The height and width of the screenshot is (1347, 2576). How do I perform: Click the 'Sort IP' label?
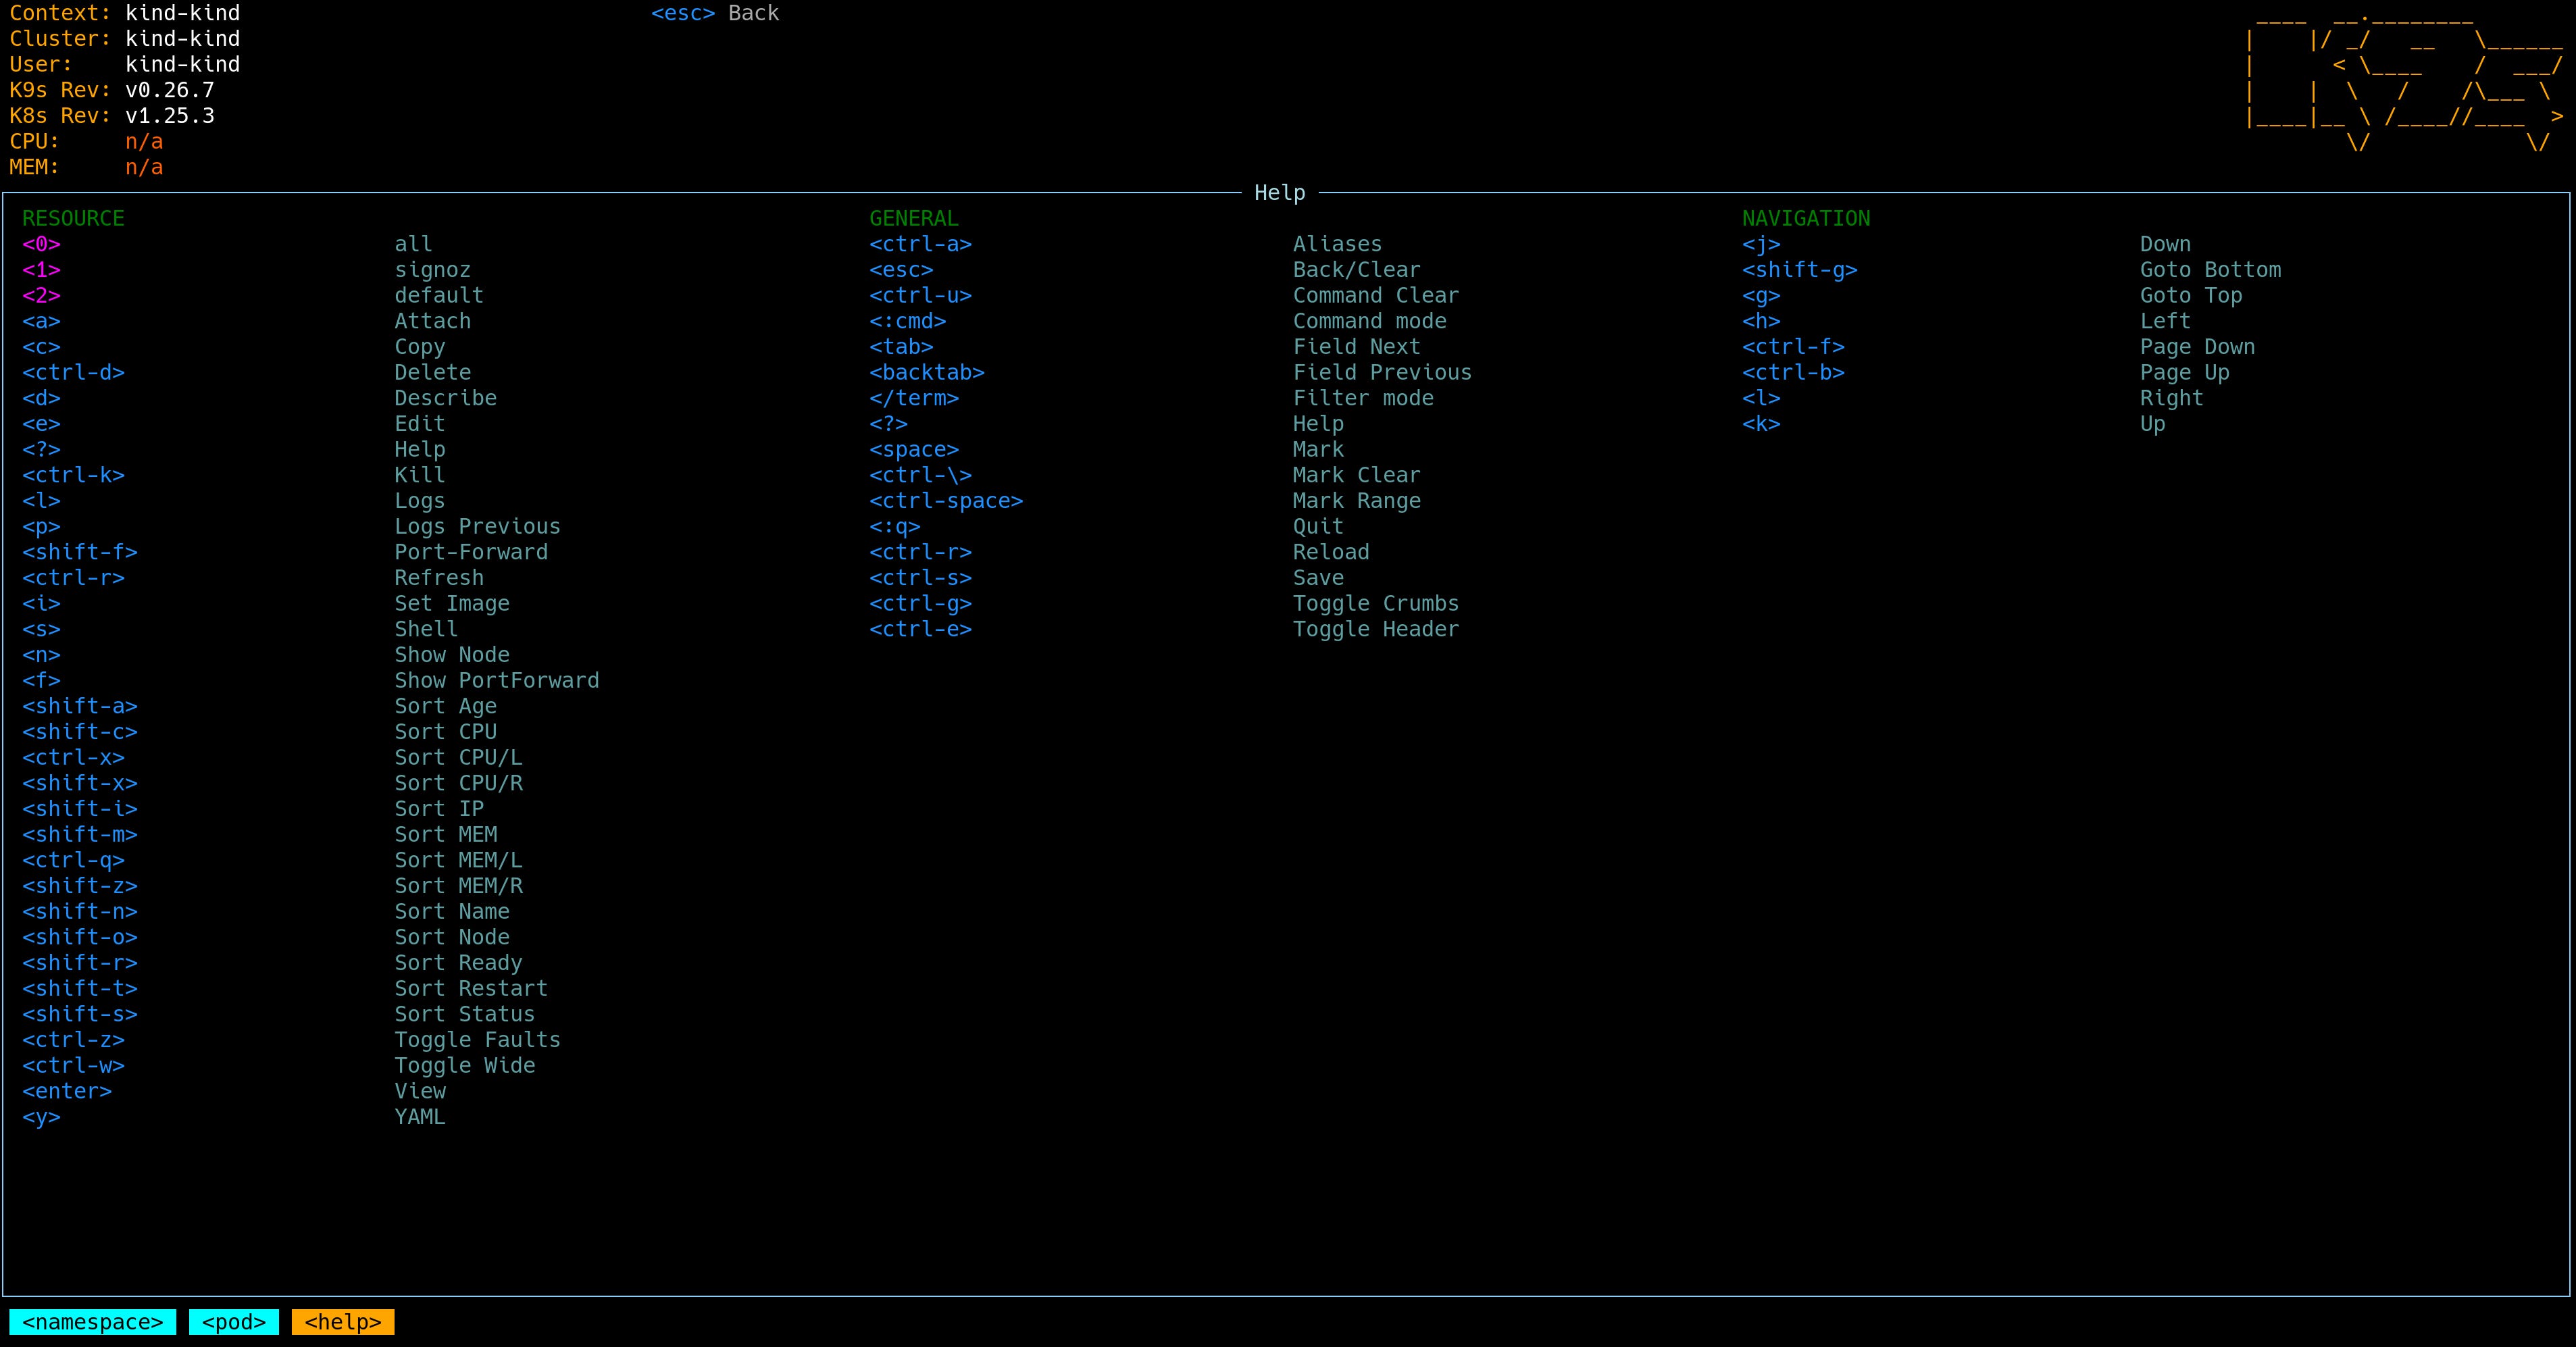pos(439,809)
